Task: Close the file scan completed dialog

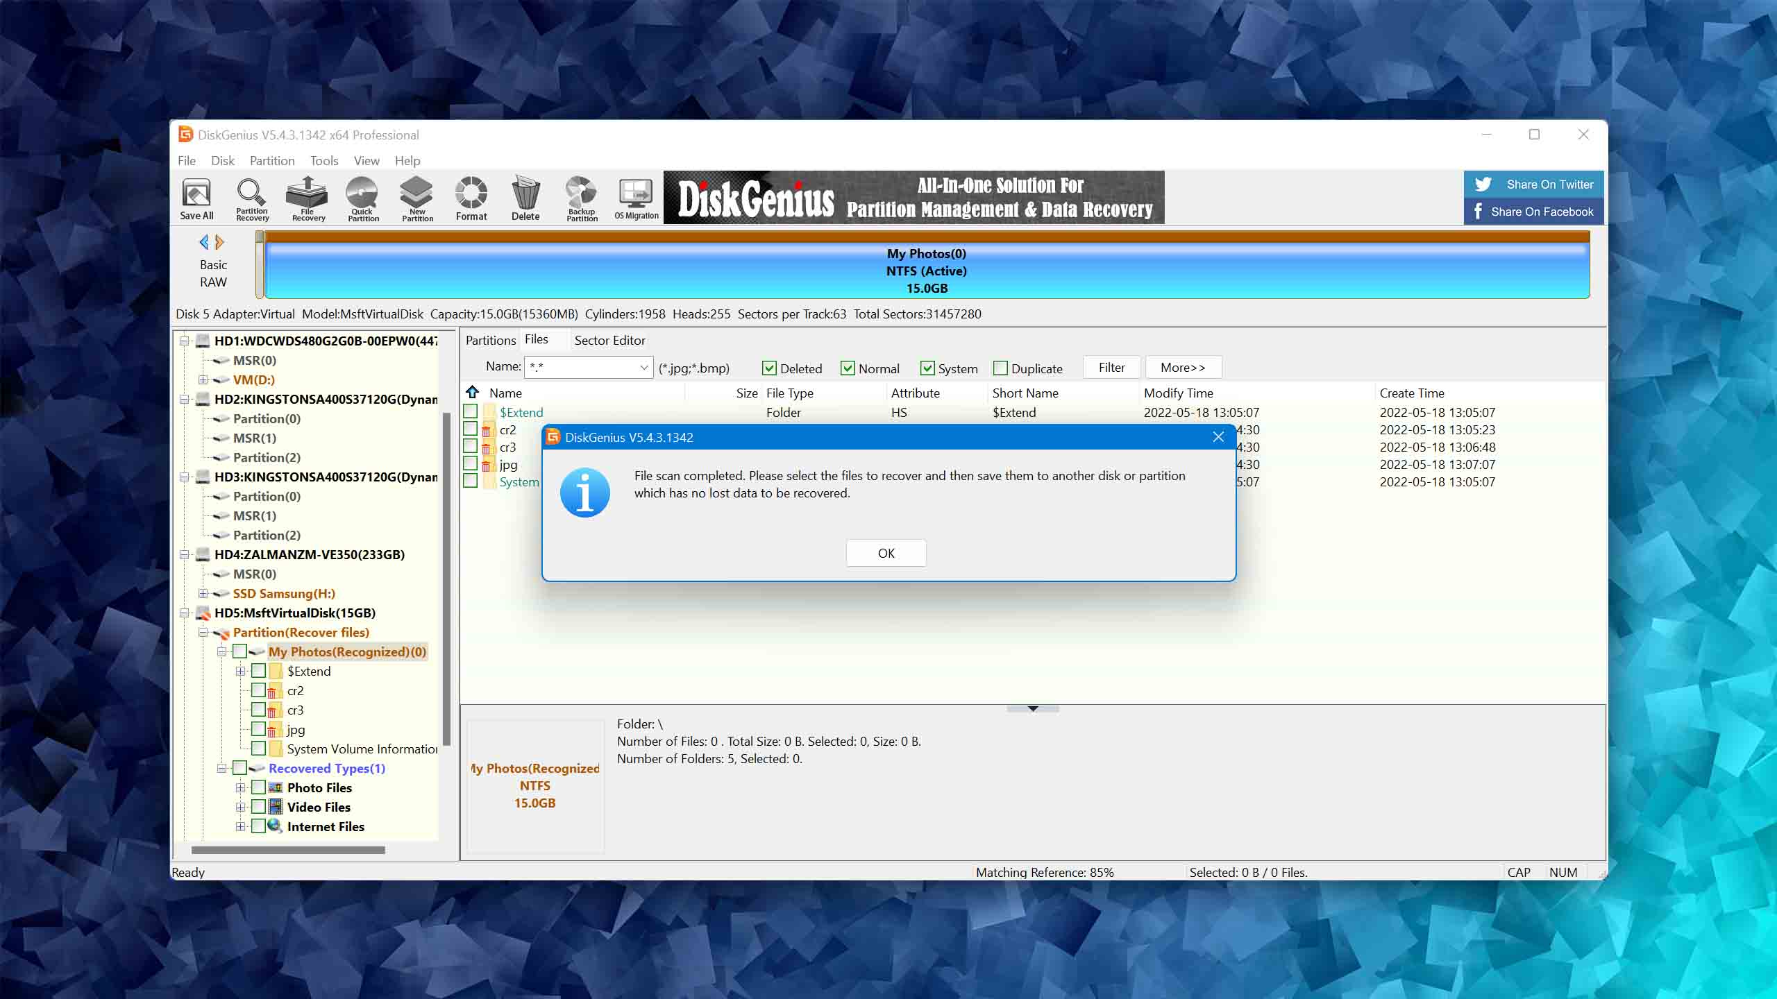Action: click(x=1218, y=437)
